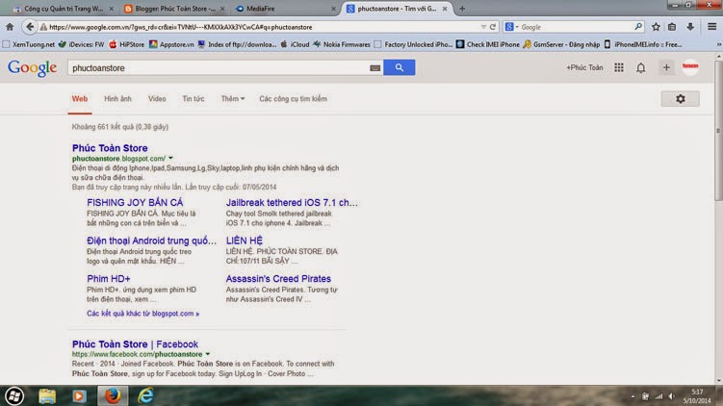The height and width of the screenshot is (406, 723).
Task: Select the Video search tab
Action: [x=157, y=99]
